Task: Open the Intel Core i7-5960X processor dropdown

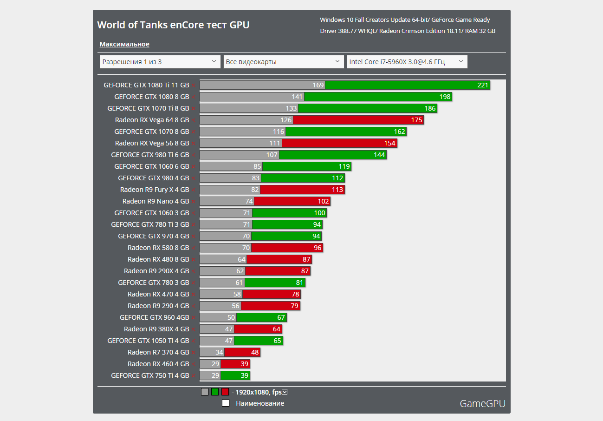Action: pyautogui.click(x=407, y=62)
